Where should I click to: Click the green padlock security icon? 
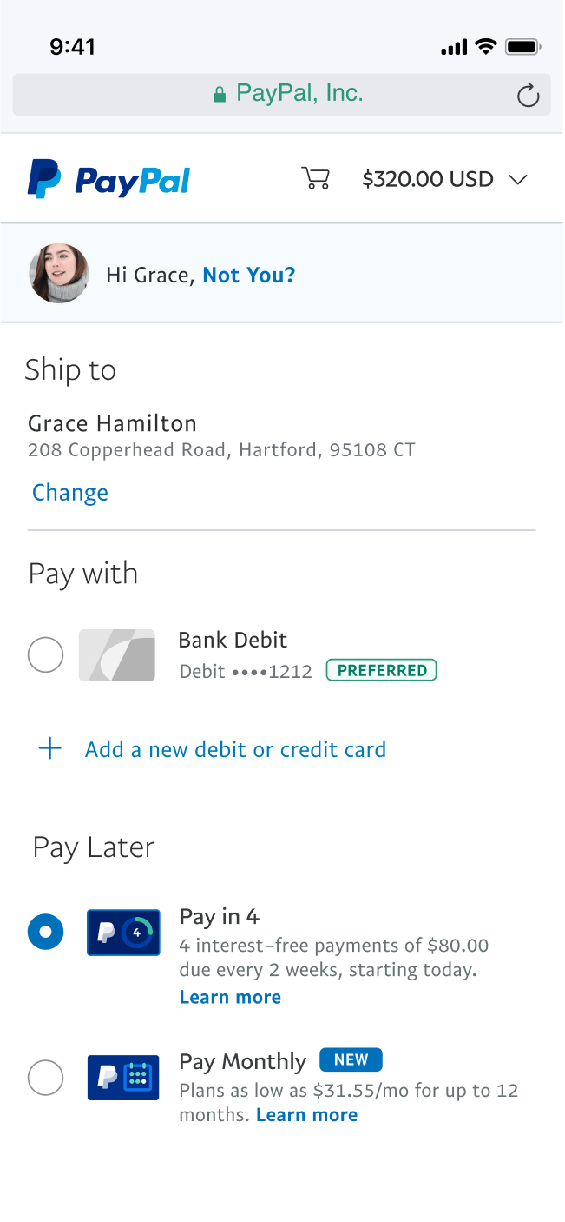point(220,95)
